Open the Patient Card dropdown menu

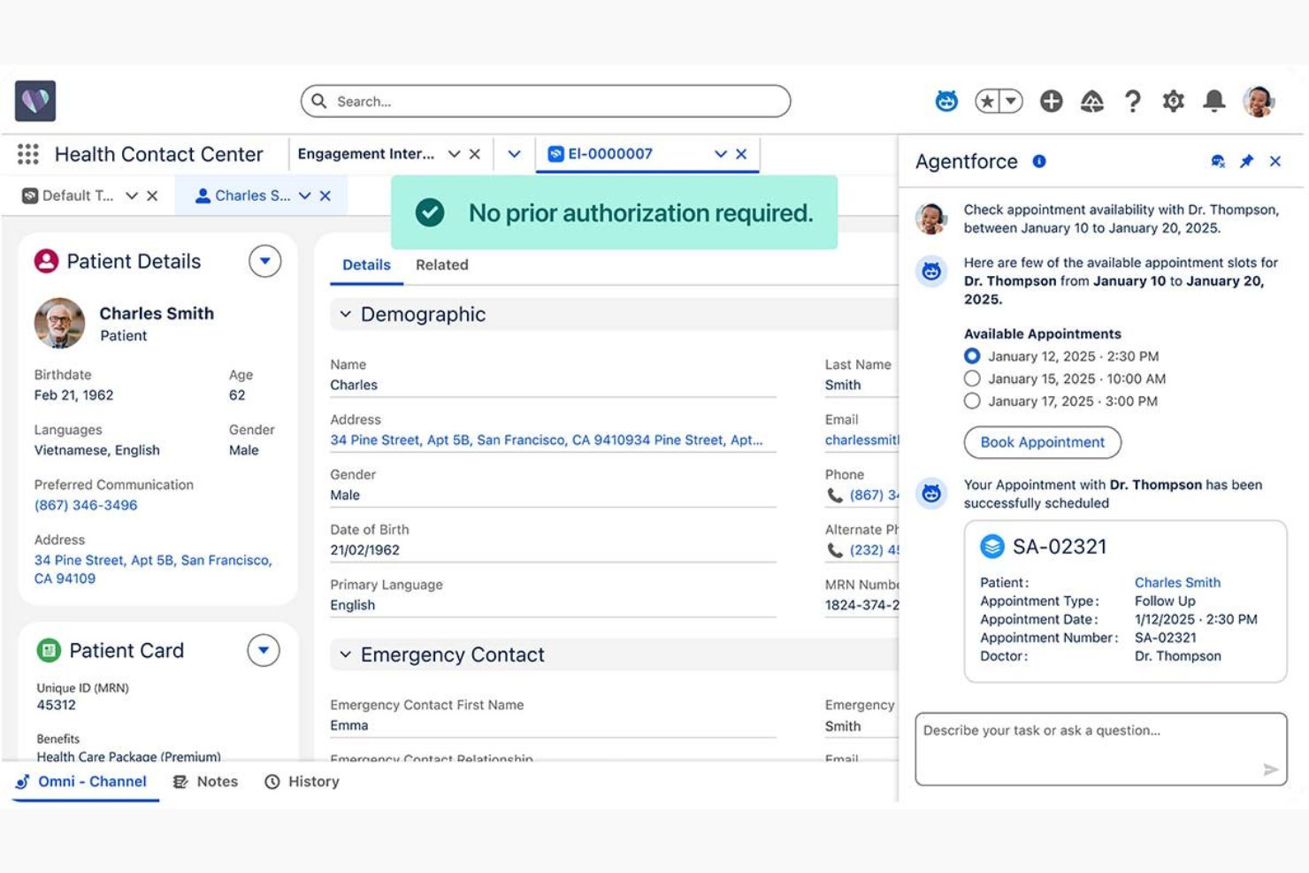coord(264,650)
